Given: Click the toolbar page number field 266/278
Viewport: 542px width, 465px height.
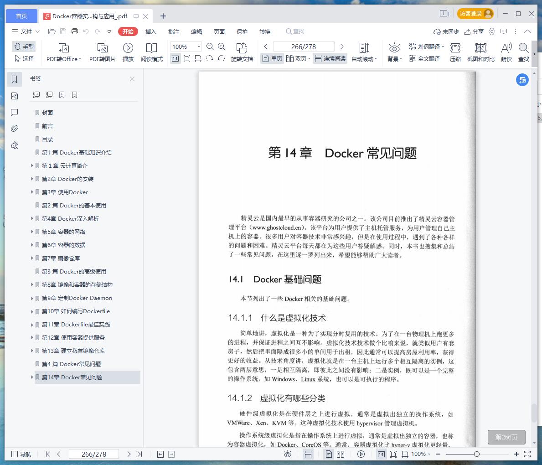Looking at the screenshot, I should click(304, 46).
